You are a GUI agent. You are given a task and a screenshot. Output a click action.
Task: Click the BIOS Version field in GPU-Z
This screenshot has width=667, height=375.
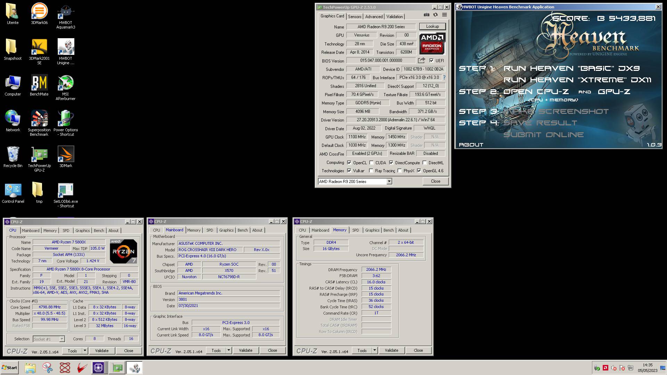(x=381, y=60)
